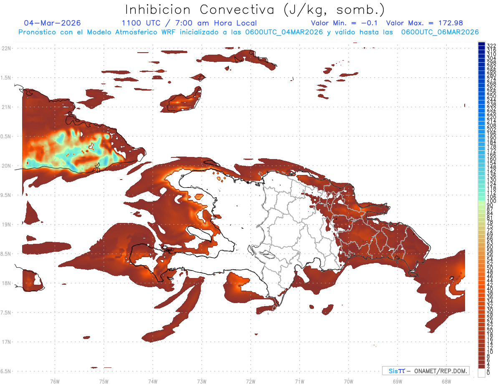Click the 75W longitude label
The image size is (501, 387).
tap(104, 381)
